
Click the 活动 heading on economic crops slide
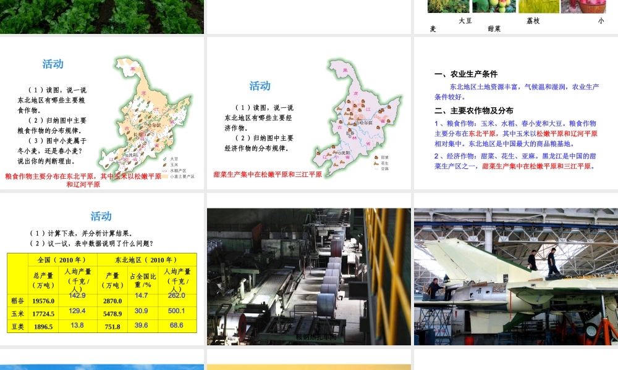point(260,86)
